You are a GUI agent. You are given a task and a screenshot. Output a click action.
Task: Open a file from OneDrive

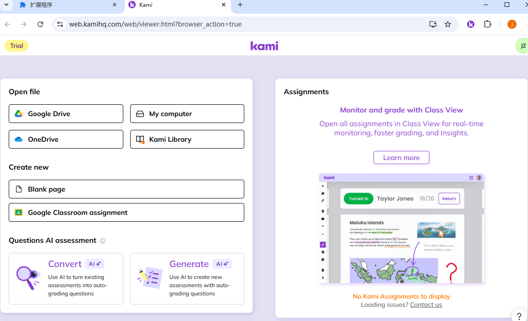(66, 139)
